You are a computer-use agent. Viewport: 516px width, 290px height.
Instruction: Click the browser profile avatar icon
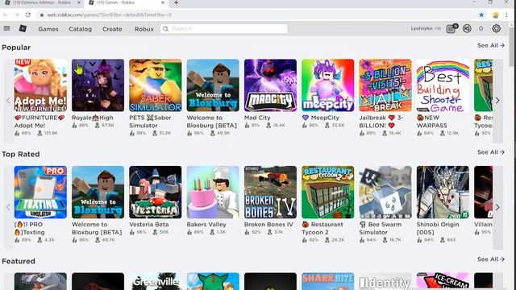tap(495, 14)
